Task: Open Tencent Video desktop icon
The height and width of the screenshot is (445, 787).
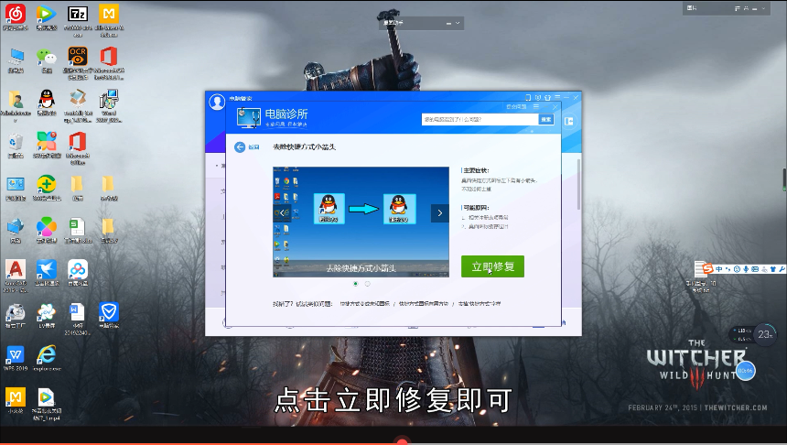Action: 46,17
